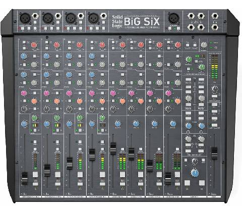The image size is (242, 212).
Task: Grab the master fader cap at far right
Action: (214, 153)
